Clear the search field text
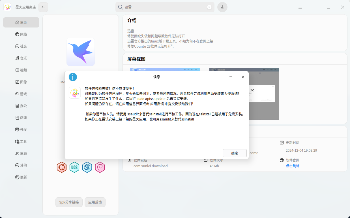Viewport: 350px width, 218px height. tap(209, 7)
